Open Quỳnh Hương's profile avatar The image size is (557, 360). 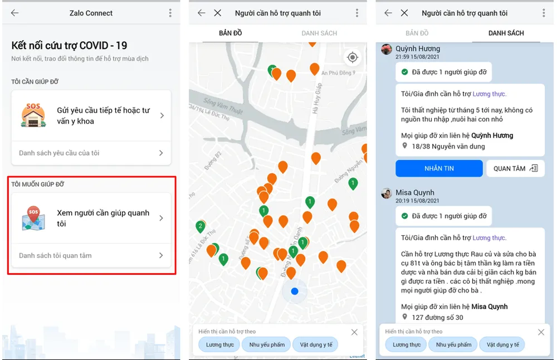tap(387, 50)
